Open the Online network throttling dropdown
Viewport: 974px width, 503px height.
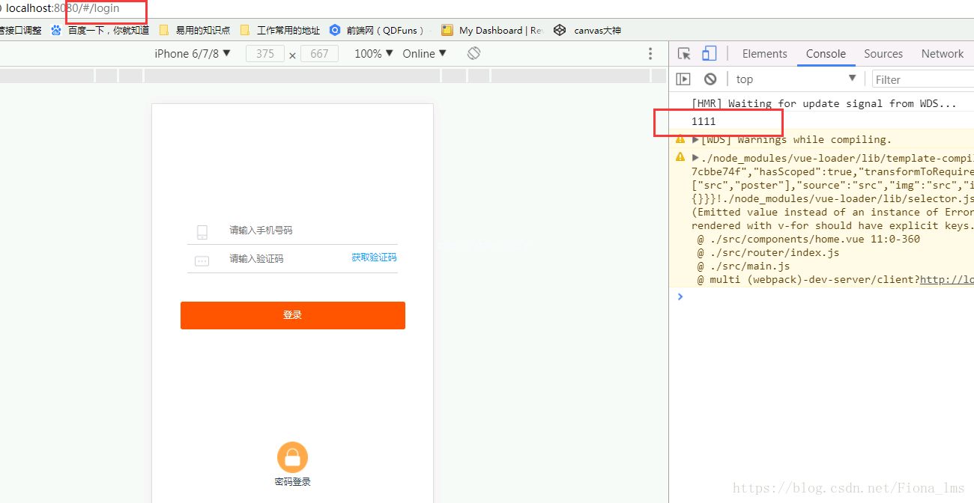tap(425, 54)
